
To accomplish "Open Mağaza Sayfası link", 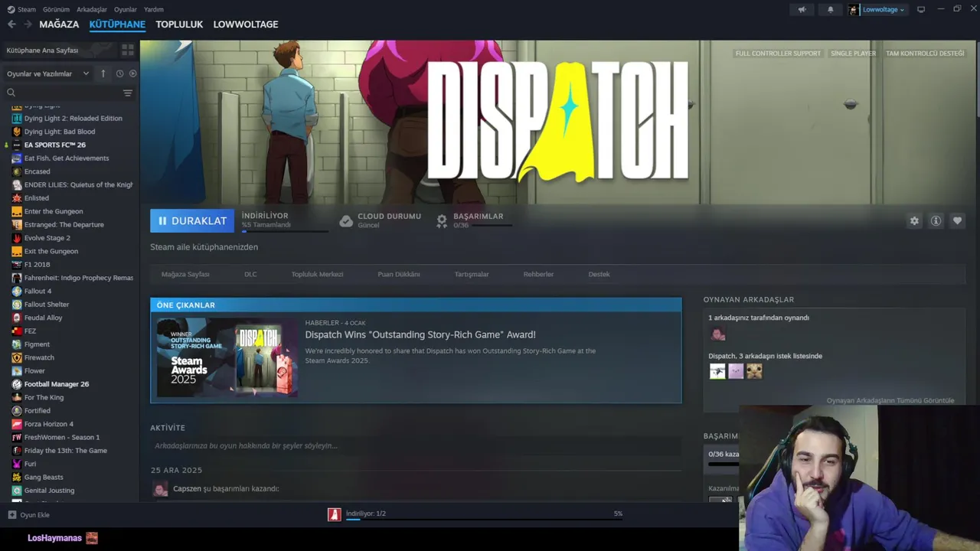I will click(x=185, y=274).
